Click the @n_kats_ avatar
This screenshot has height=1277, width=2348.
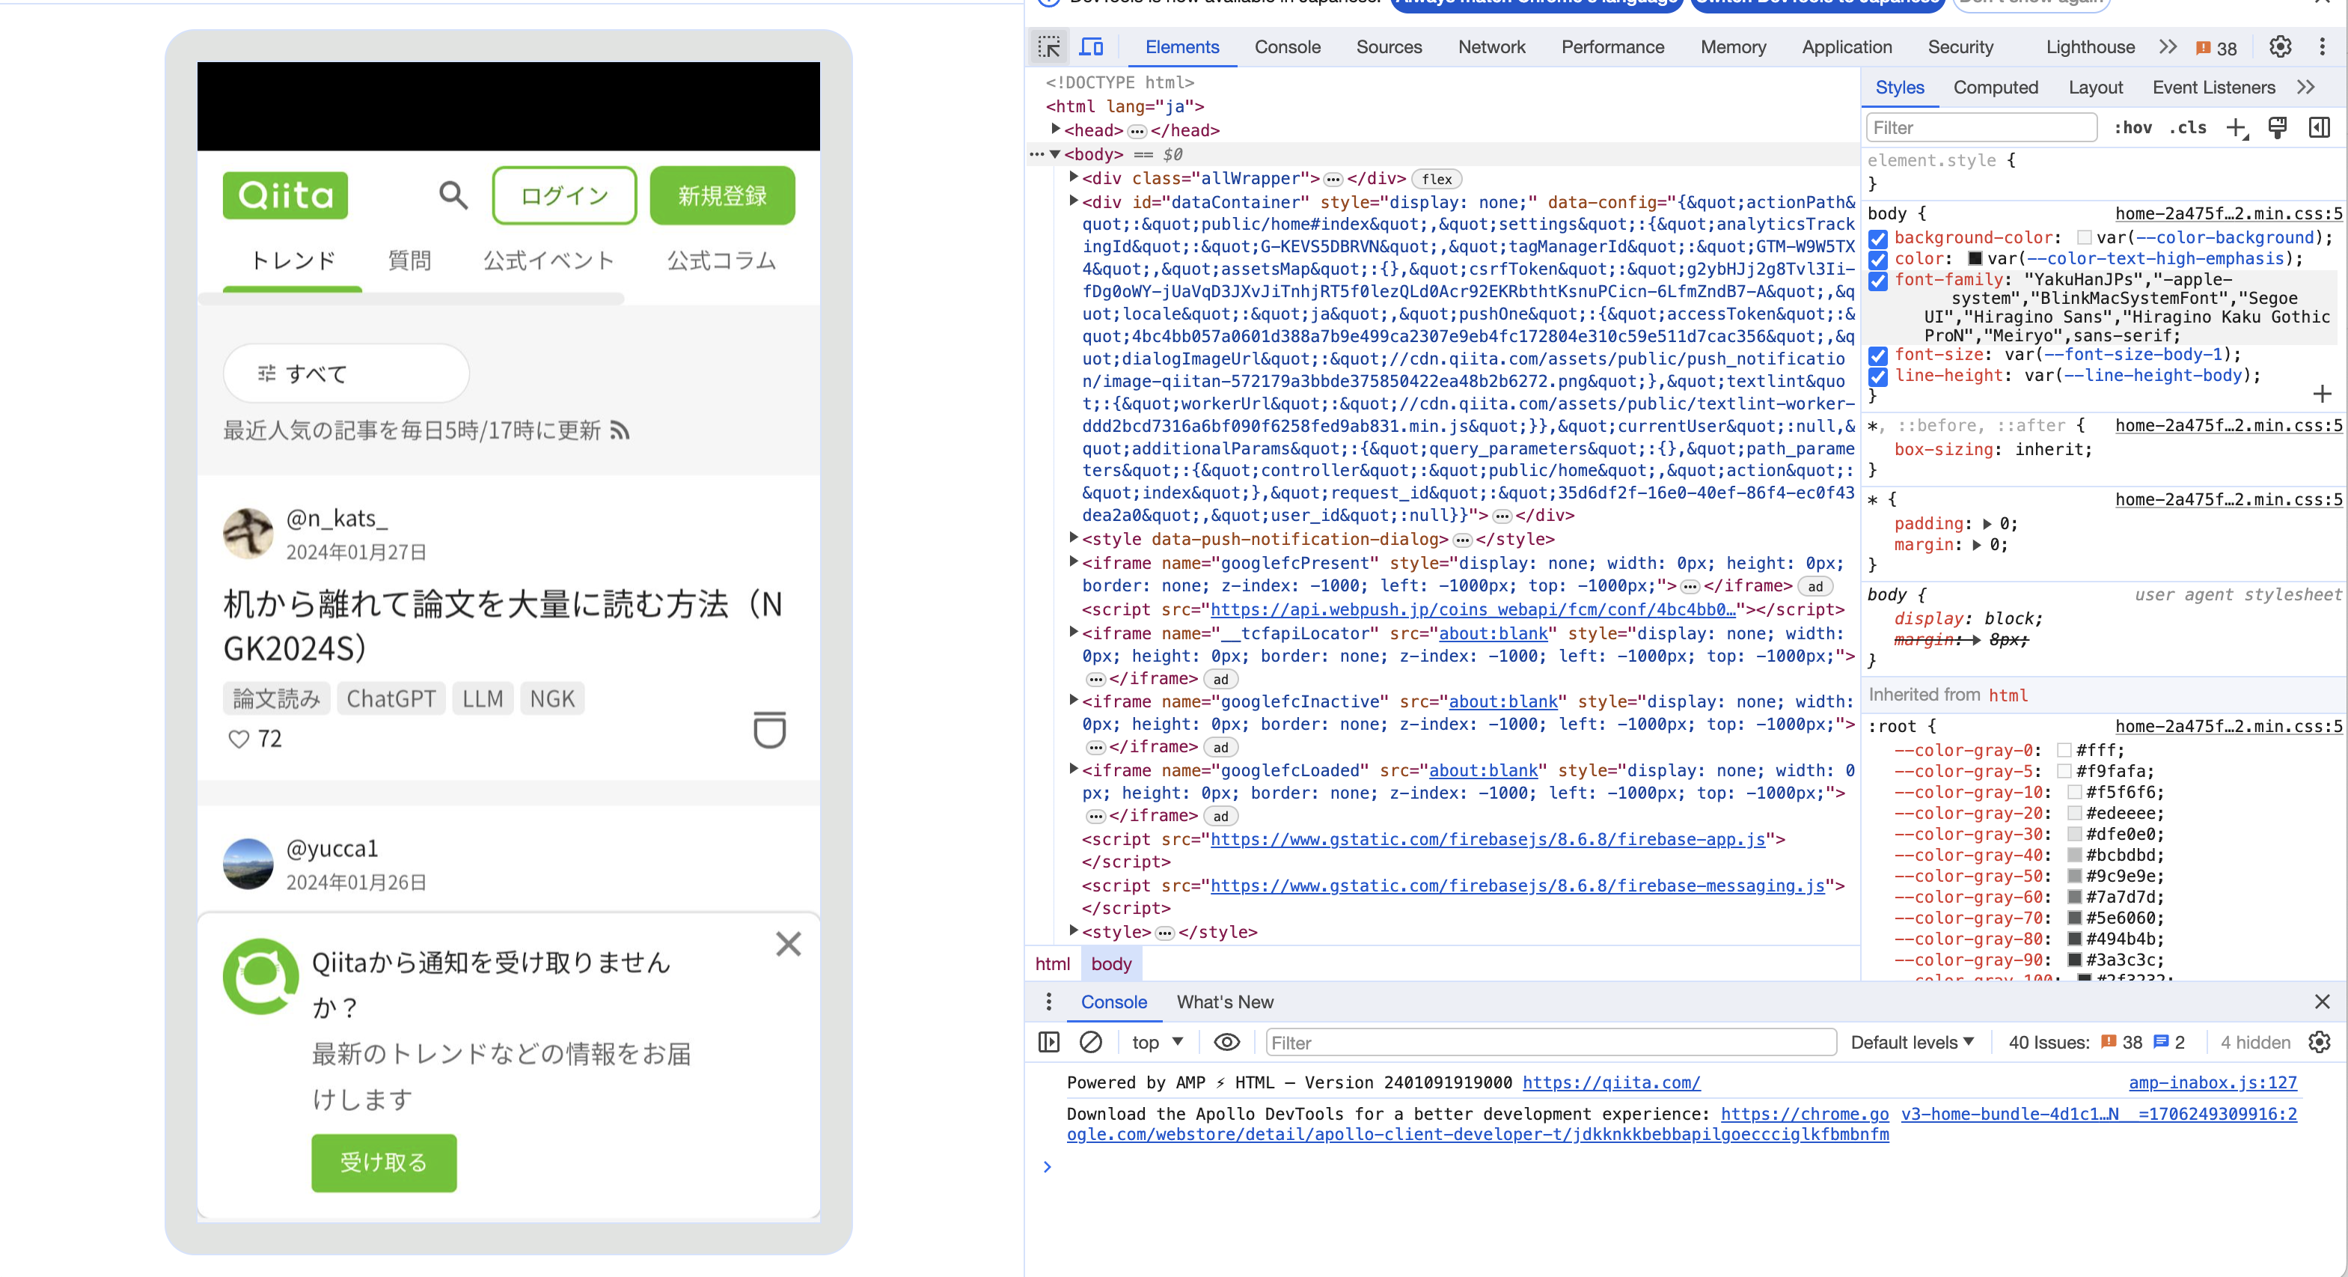(x=248, y=534)
